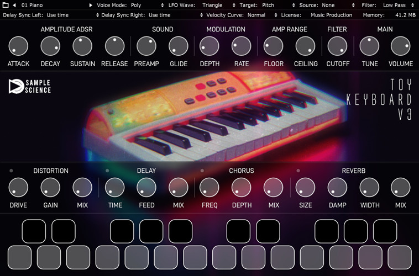This screenshot has height=276, width=419.
Task: Click the Chorus Depth knob
Action: coord(242,188)
